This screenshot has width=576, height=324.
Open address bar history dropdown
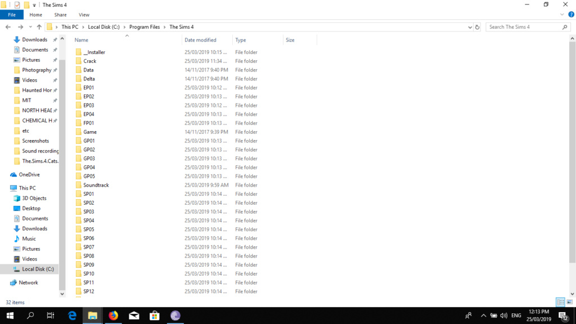pyautogui.click(x=470, y=27)
